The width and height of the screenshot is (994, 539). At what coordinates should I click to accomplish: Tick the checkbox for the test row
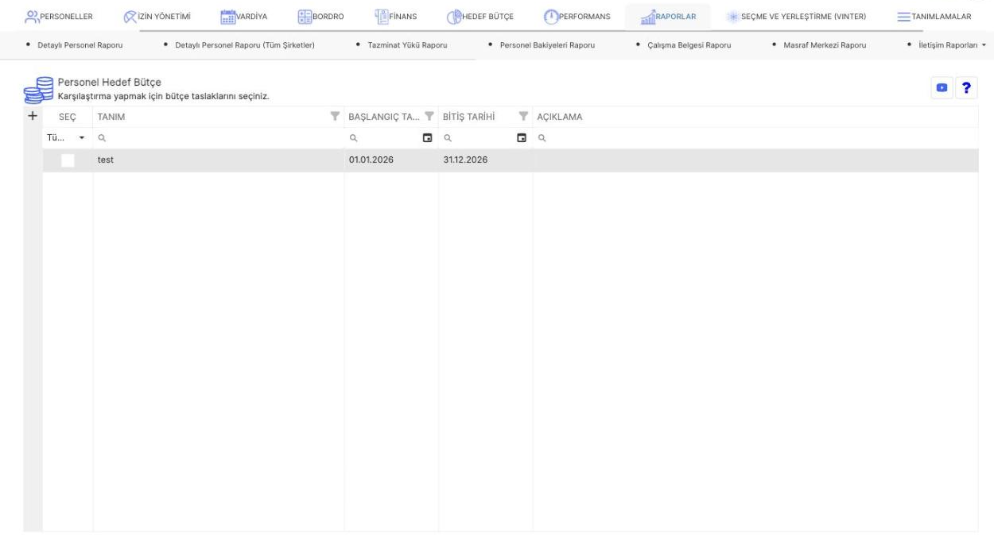(x=68, y=160)
